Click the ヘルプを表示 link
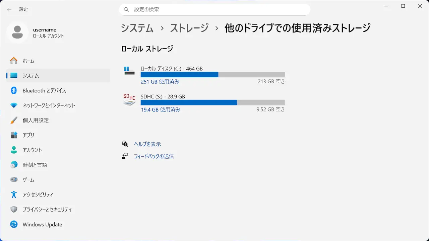The image size is (429, 241). click(147, 144)
